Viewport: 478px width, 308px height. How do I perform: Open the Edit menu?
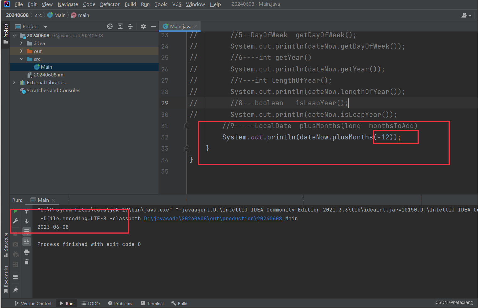click(32, 4)
